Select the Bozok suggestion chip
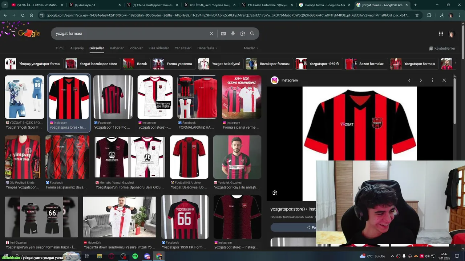This screenshot has height=261, width=465. tap(136, 64)
